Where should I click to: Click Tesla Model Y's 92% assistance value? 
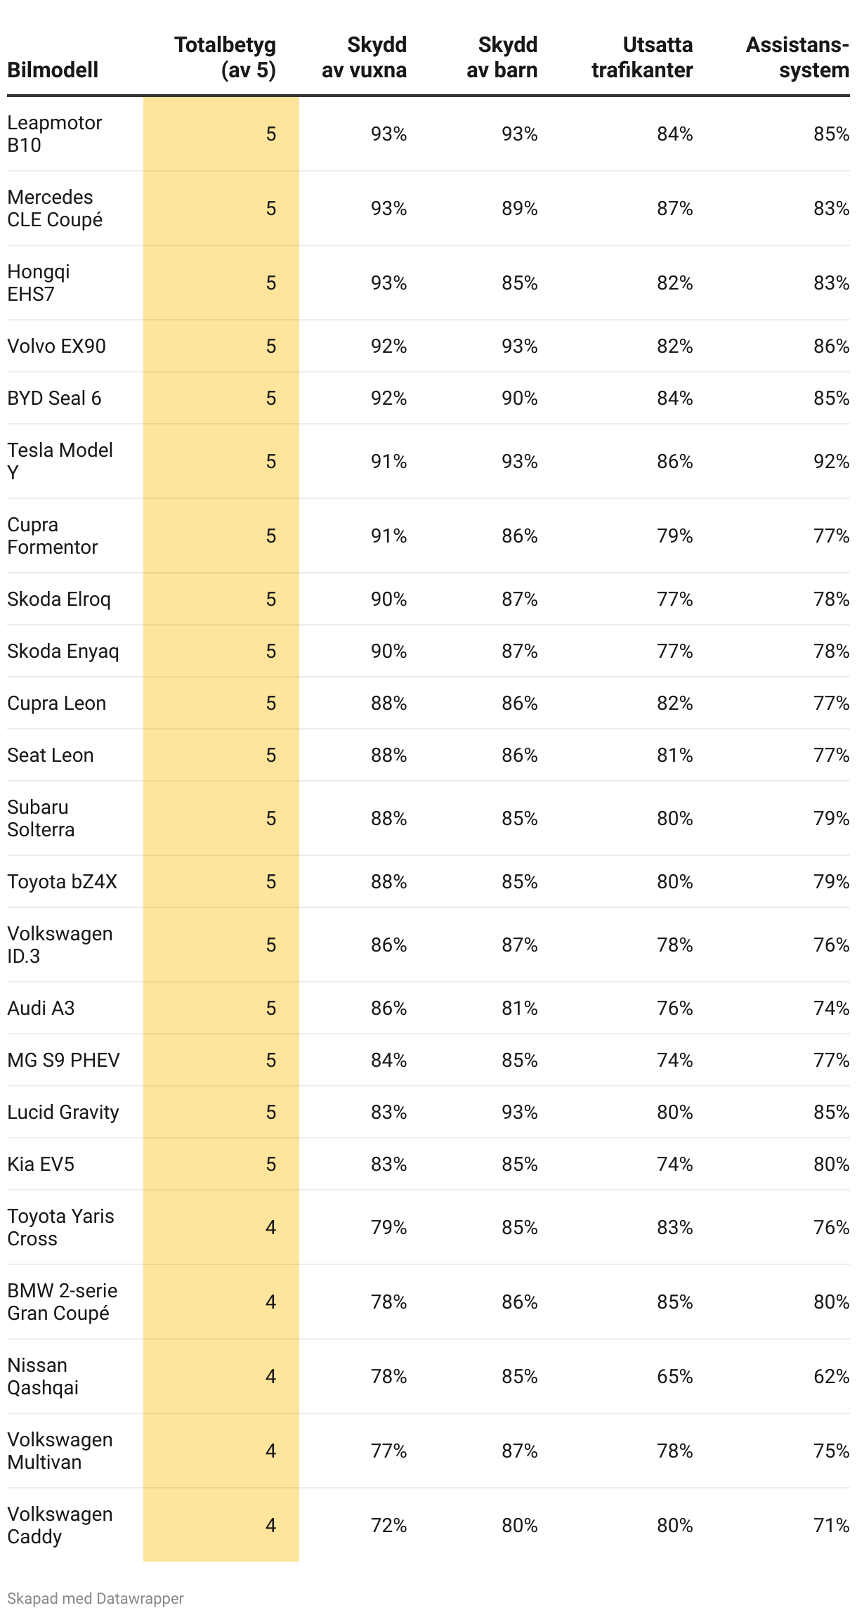(x=831, y=462)
